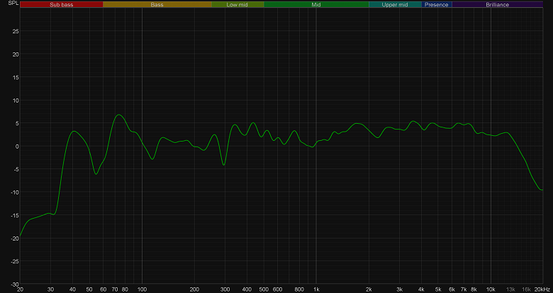Click the 500 Hz frequency tick label
The height and width of the screenshot is (293, 553).
click(264, 289)
